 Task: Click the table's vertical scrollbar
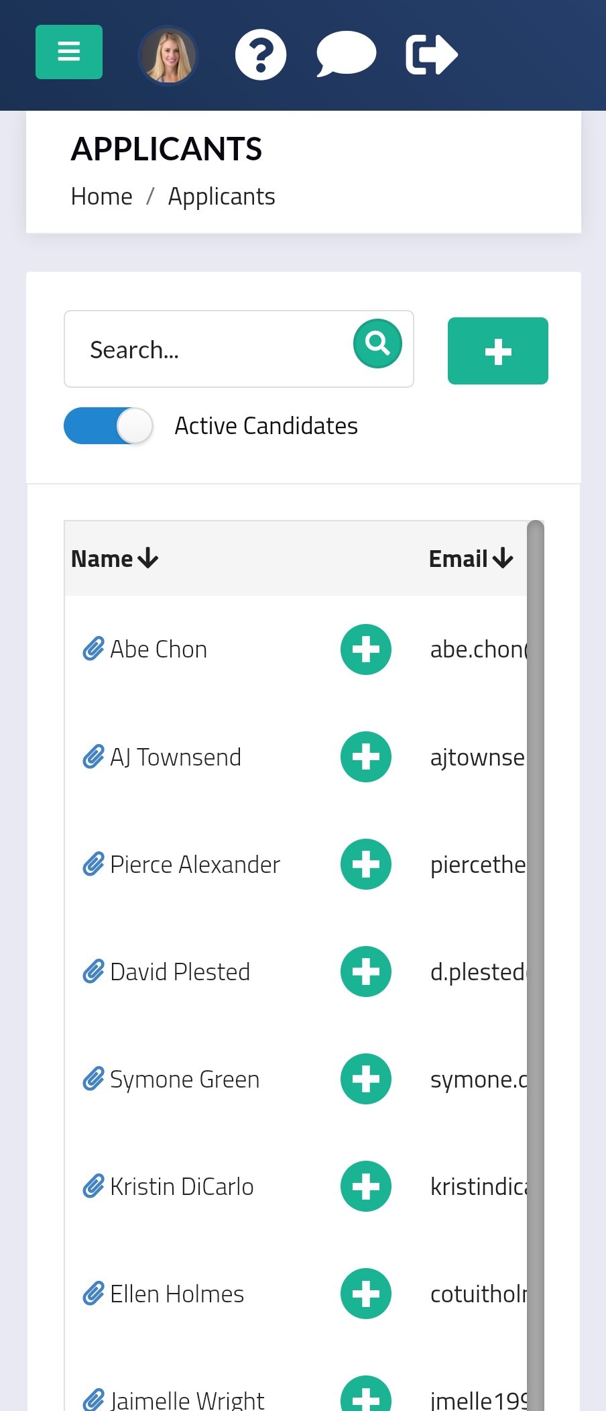[535, 939]
